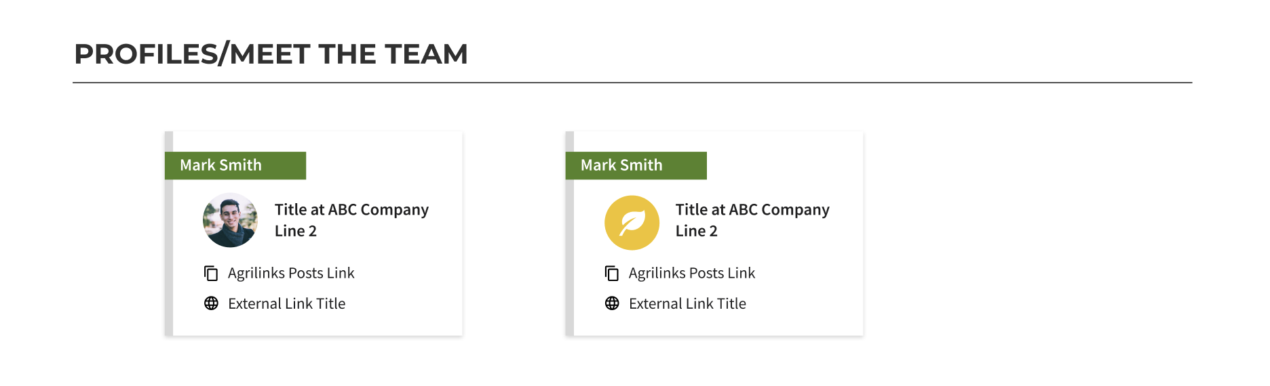Click the globe icon in the leaf-avatar card
The width and height of the screenshot is (1270, 386).
612,303
